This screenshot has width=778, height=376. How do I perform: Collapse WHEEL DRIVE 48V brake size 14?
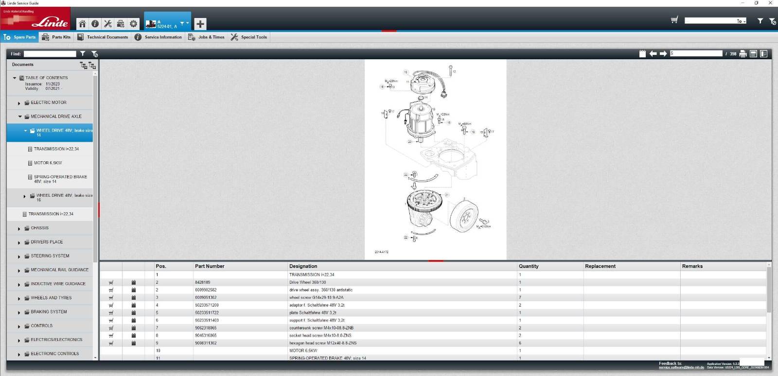(25, 131)
